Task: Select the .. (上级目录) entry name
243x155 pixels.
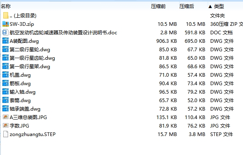Action: click(23, 16)
